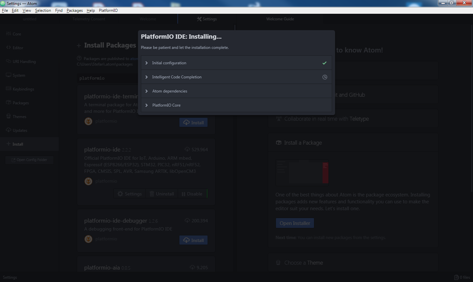Click the clock icon for Intelligent Code Completion
This screenshot has height=282, width=473.
(x=325, y=77)
